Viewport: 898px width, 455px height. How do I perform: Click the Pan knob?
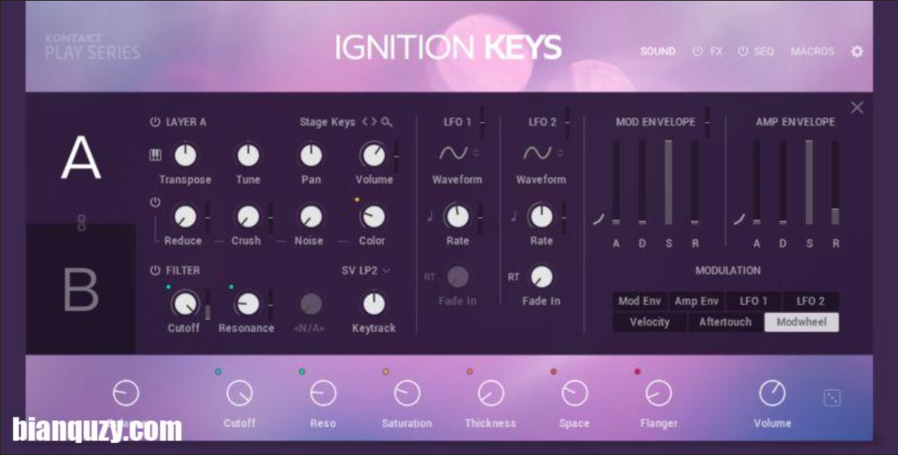311,155
